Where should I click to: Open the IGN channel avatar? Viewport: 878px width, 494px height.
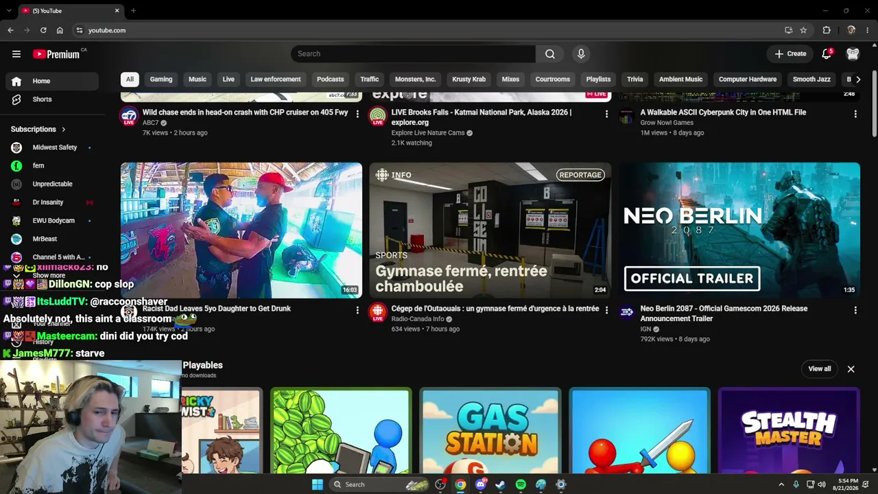(x=627, y=312)
